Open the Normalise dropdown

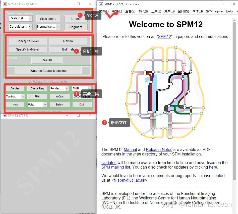pos(48,27)
